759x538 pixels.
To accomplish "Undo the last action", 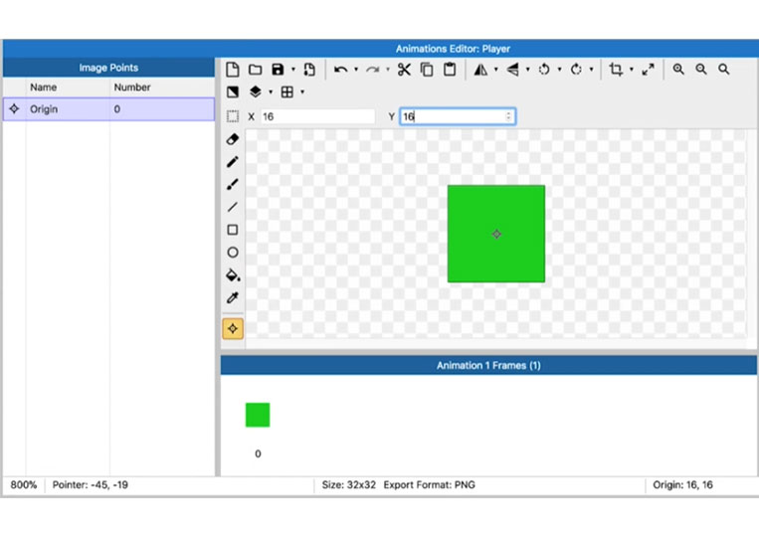I will pyautogui.click(x=340, y=70).
